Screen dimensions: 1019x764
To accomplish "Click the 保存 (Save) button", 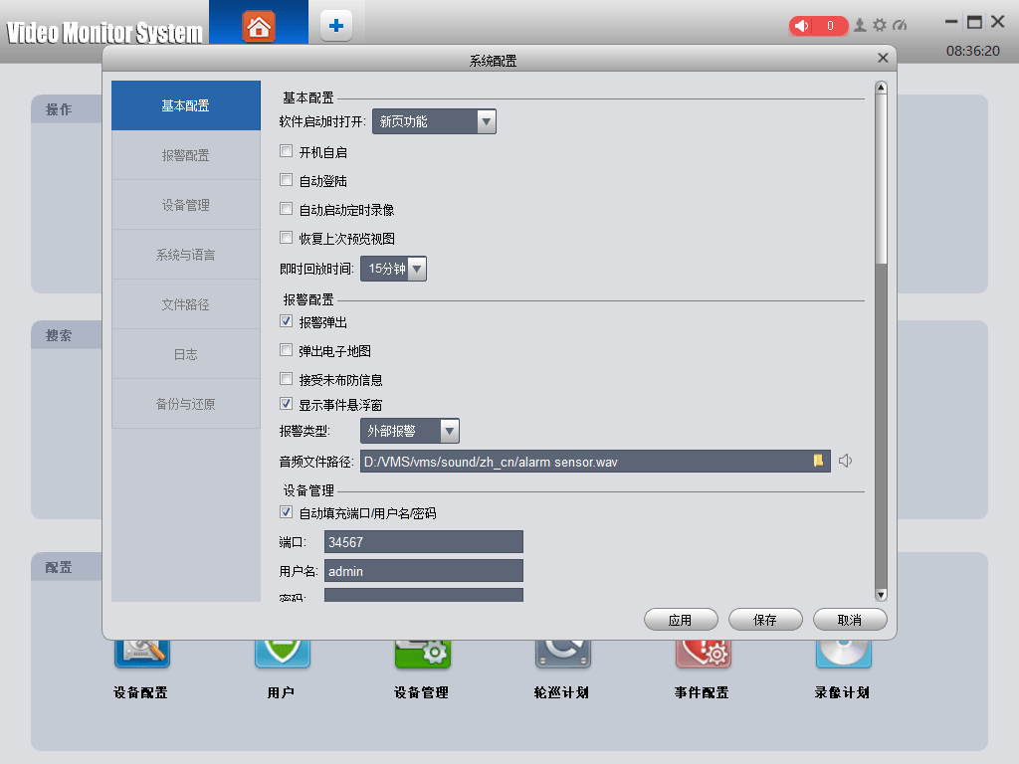I will [765, 619].
